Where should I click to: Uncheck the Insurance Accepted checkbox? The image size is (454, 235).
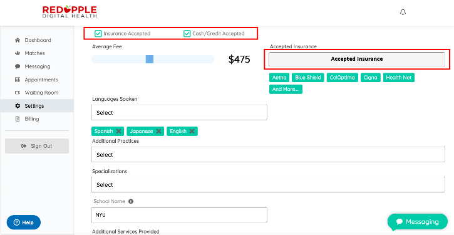pos(98,34)
